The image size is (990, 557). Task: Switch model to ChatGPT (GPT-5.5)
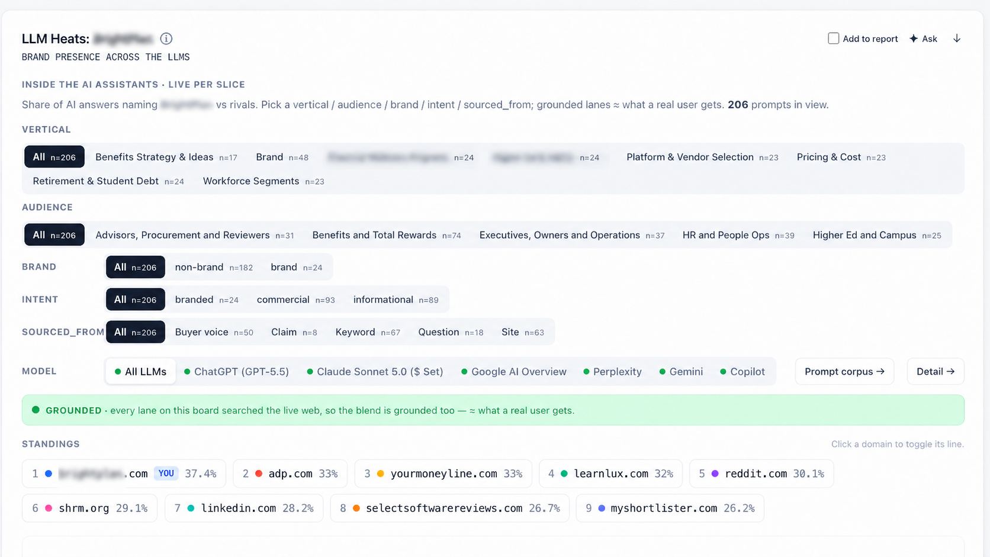click(236, 372)
